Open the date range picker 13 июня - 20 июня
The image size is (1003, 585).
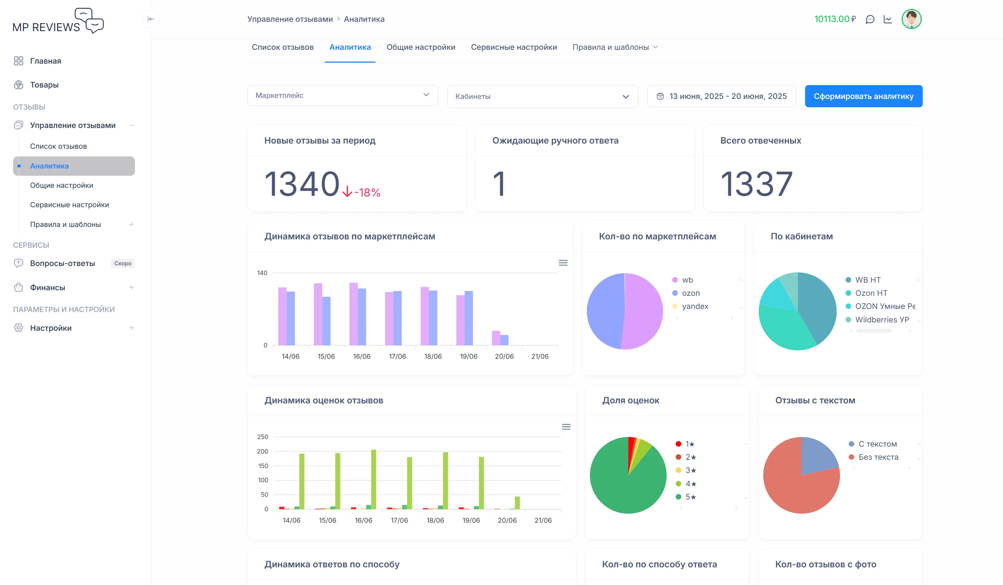(x=721, y=96)
